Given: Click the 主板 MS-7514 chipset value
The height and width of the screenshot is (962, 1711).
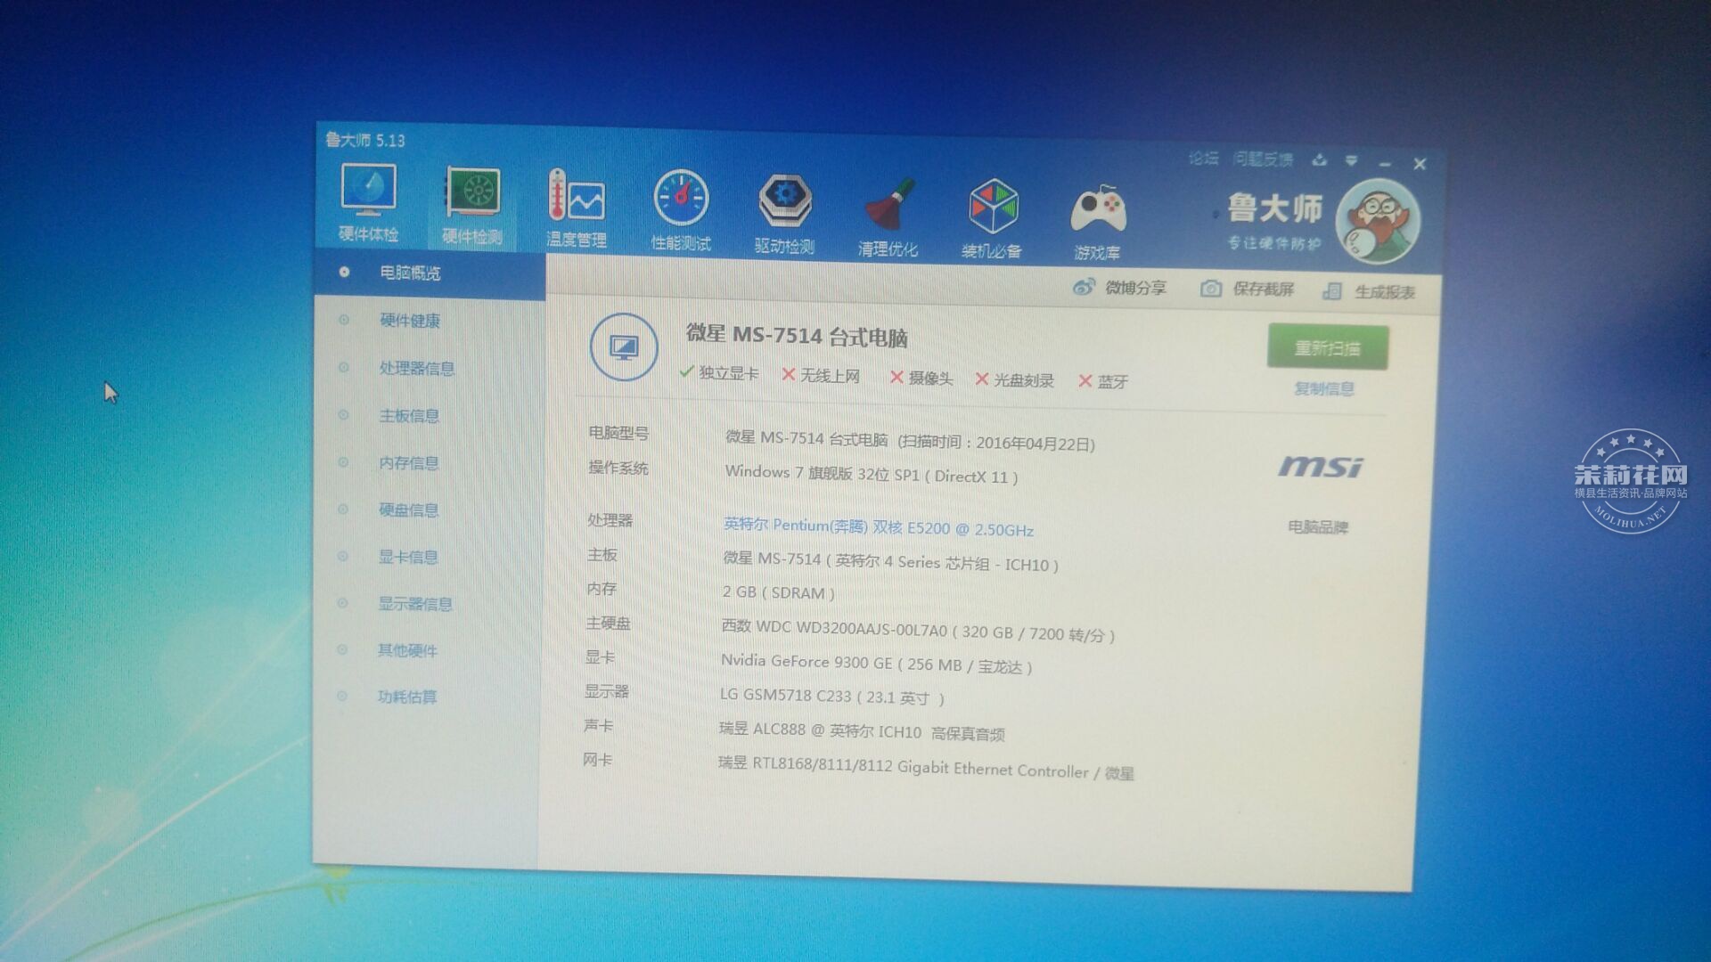Looking at the screenshot, I should (890, 562).
